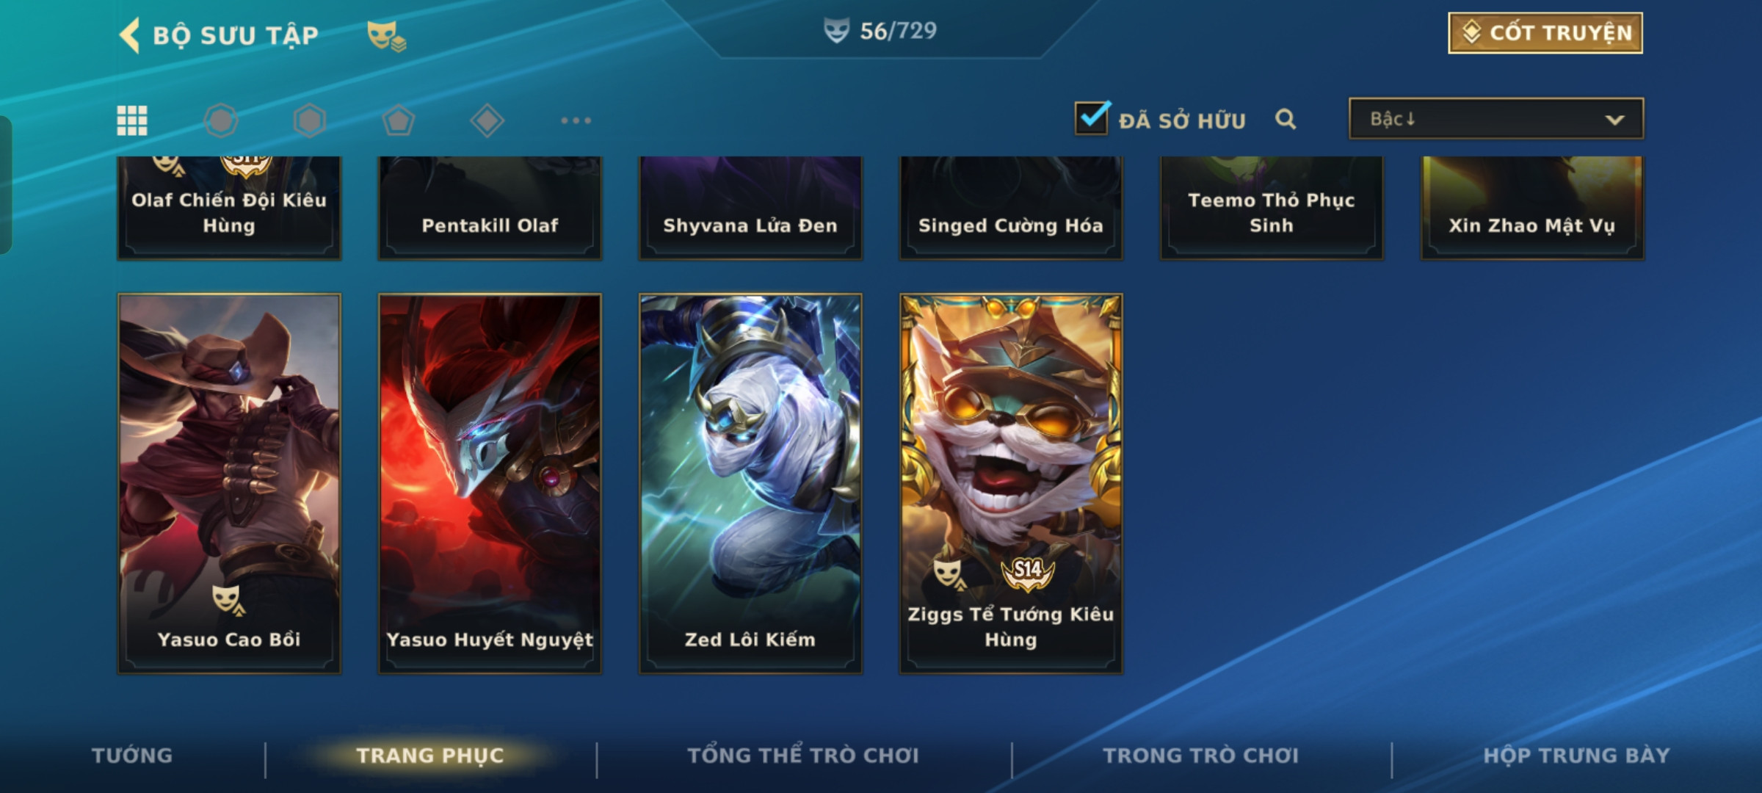Expand the Bậc sort order dropdown

tap(1496, 119)
